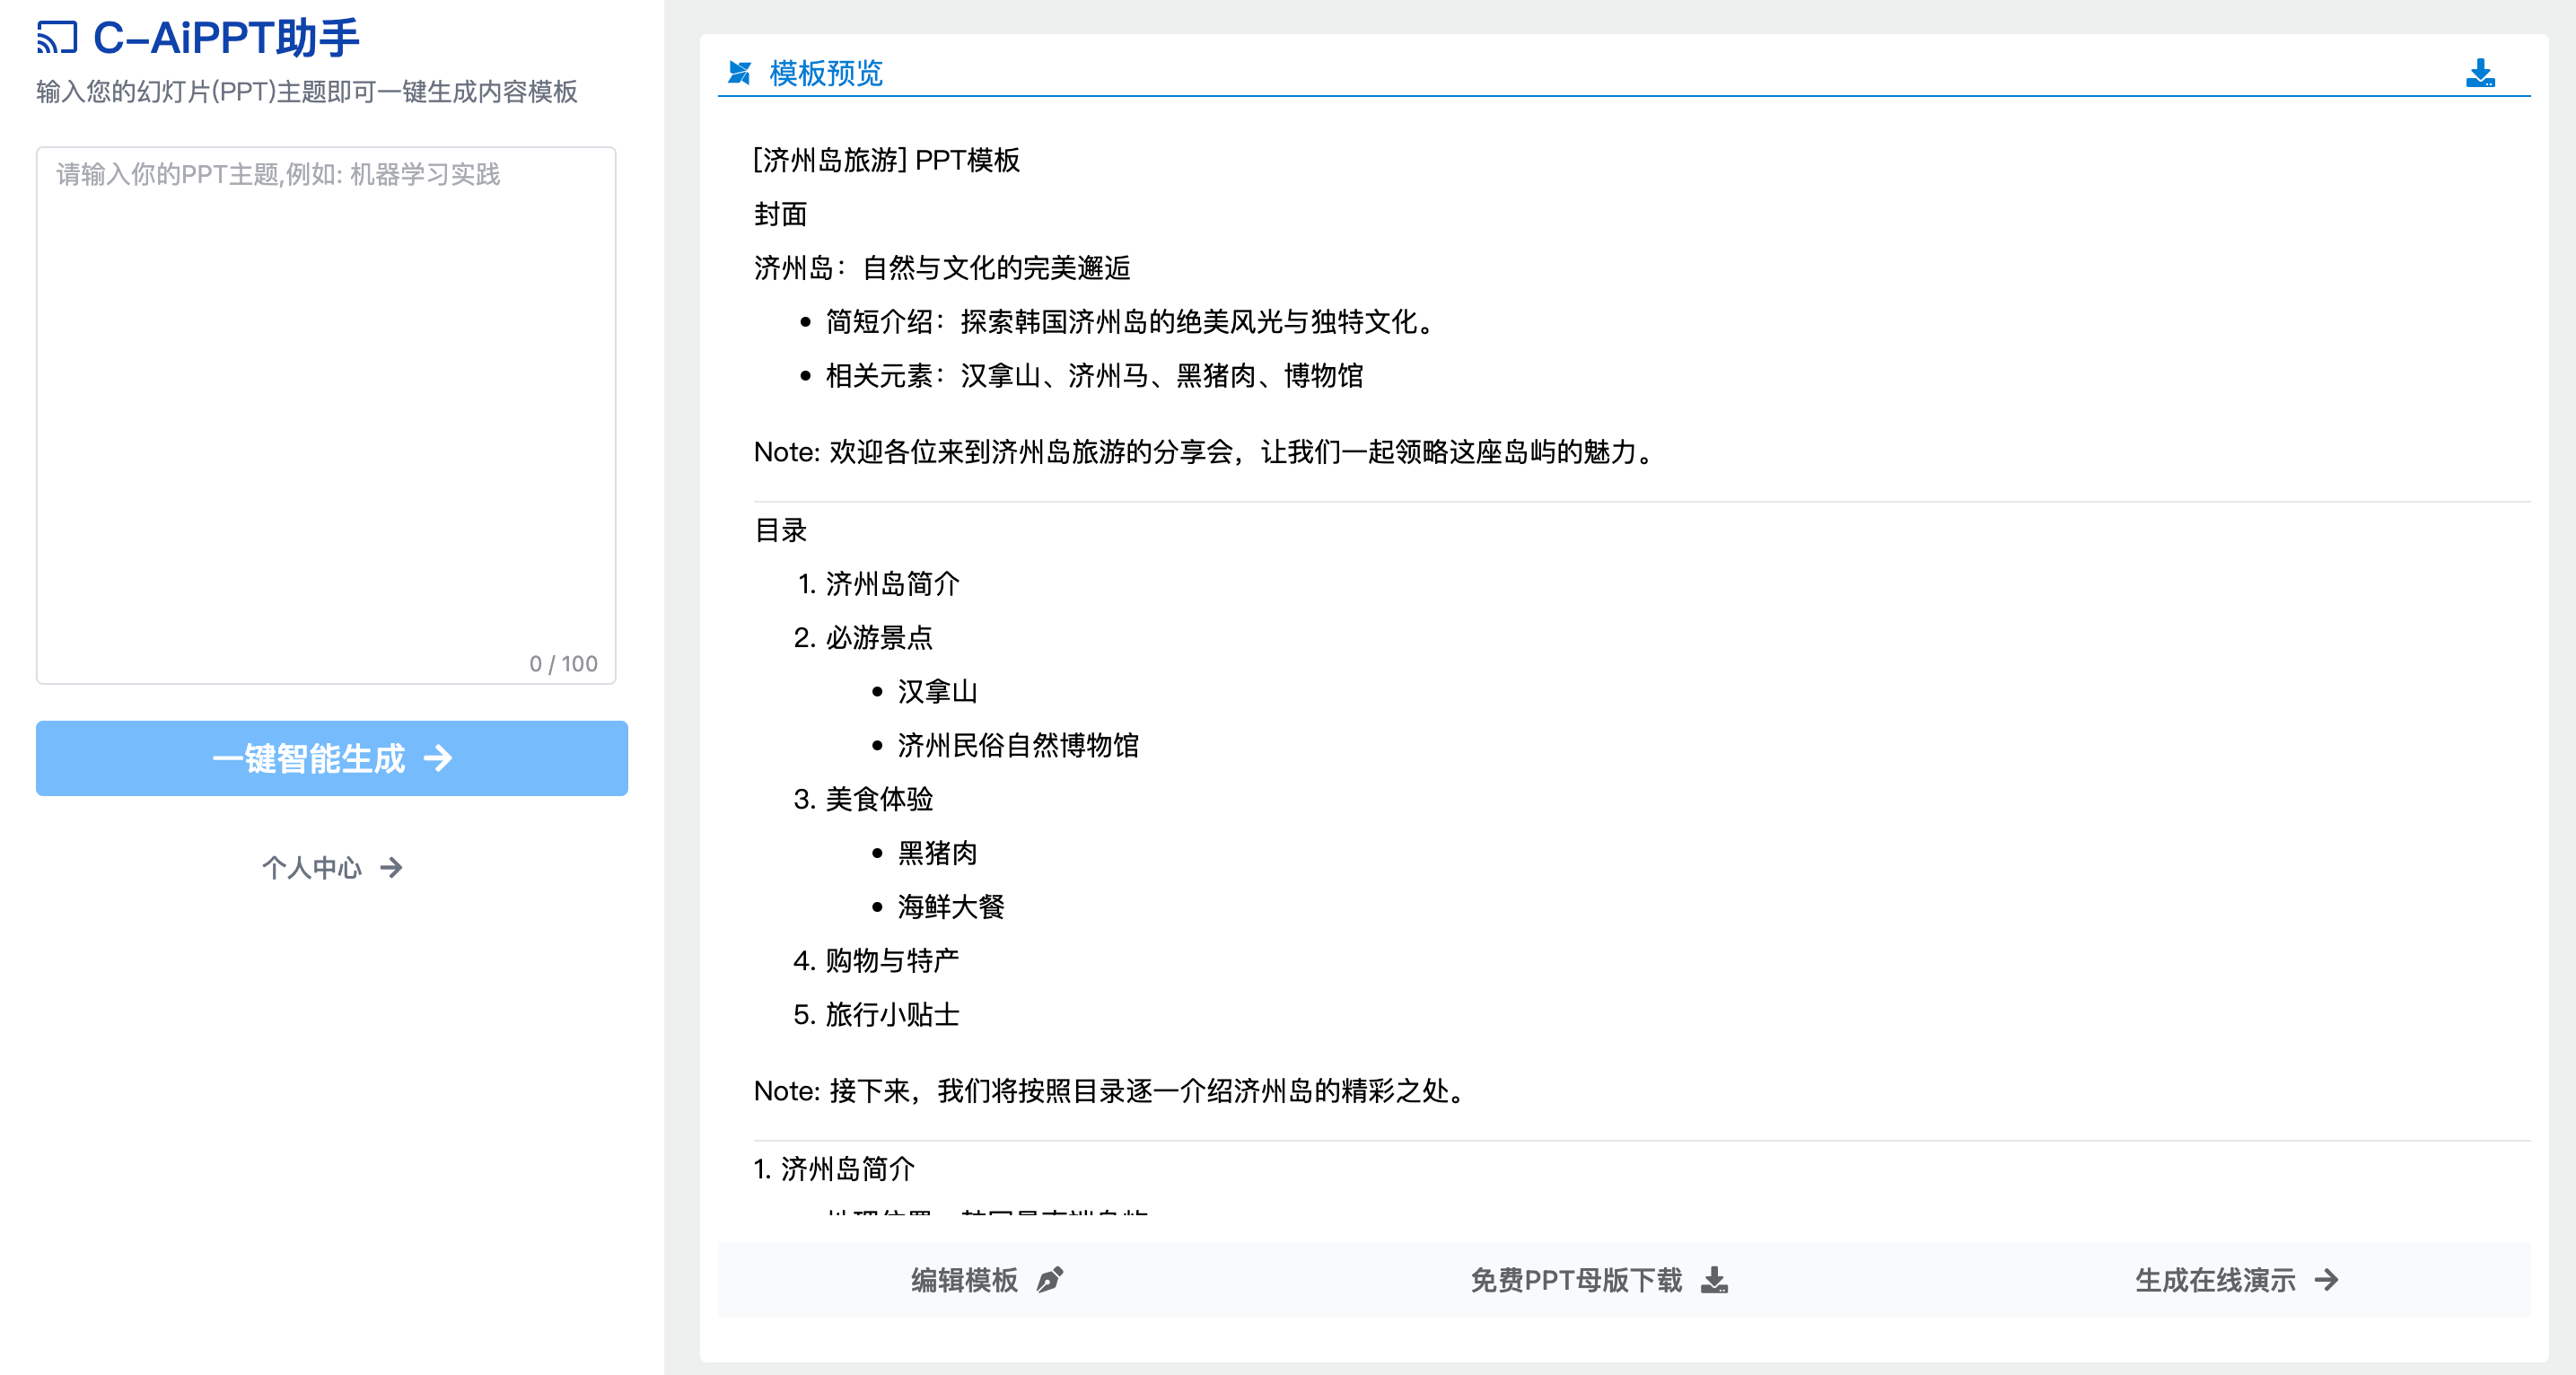Click arrow icon next to 生成在线演示
Viewport: 2576px width, 1375px height.
(x=2327, y=1280)
